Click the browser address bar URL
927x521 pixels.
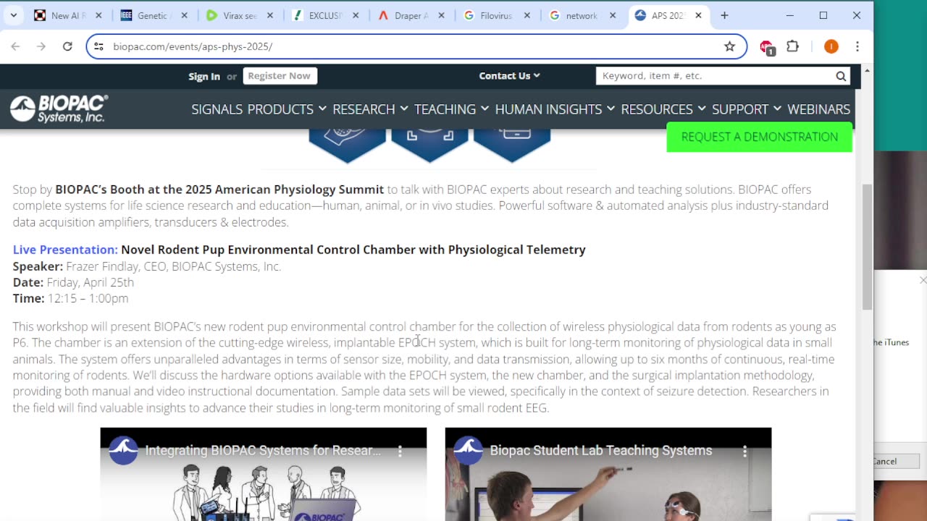click(193, 46)
